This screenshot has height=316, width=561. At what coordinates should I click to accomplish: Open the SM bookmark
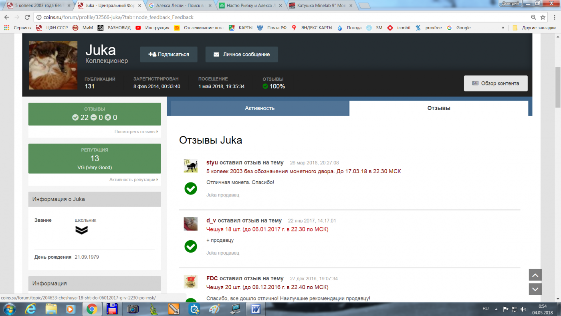374,28
